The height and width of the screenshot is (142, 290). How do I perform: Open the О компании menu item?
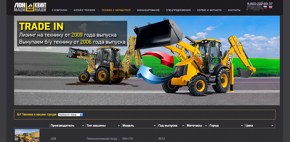click(59, 10)
